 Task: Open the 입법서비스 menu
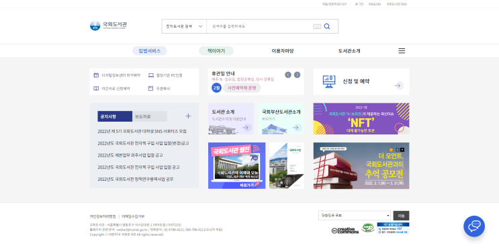pyautogui.click(x=150, y=51)
